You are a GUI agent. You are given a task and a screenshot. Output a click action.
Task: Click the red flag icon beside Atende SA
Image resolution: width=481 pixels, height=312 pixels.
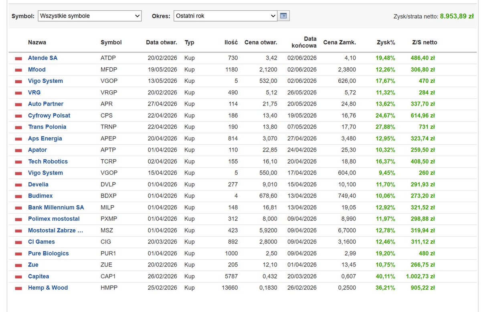18,58
